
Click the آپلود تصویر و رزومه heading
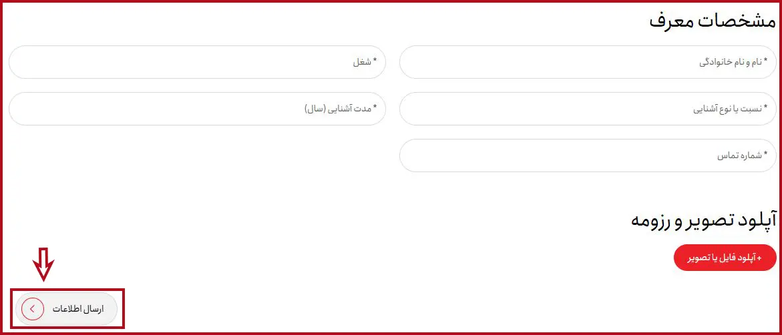coord(704,220)
